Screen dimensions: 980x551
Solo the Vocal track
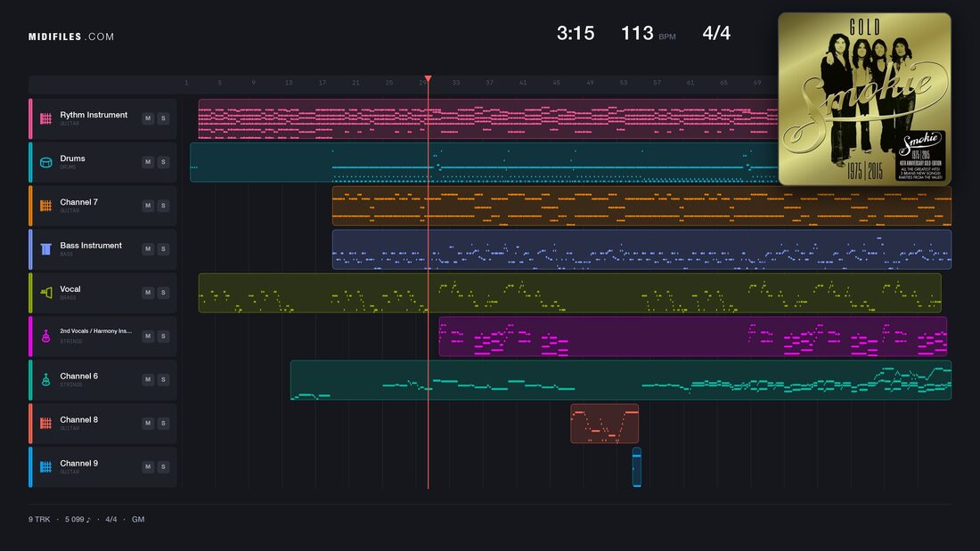tap(163, 292)
